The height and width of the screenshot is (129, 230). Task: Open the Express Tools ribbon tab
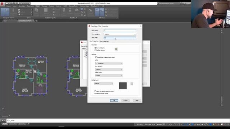pos(73,6)
